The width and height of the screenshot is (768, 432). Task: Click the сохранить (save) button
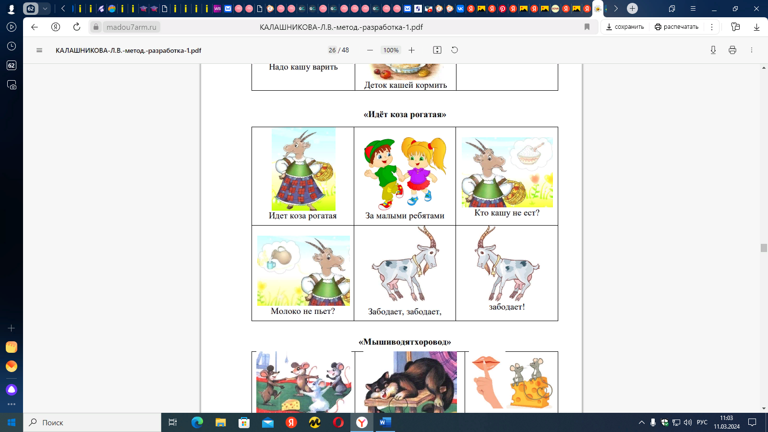pyautogui.click(x=624, y=27)
